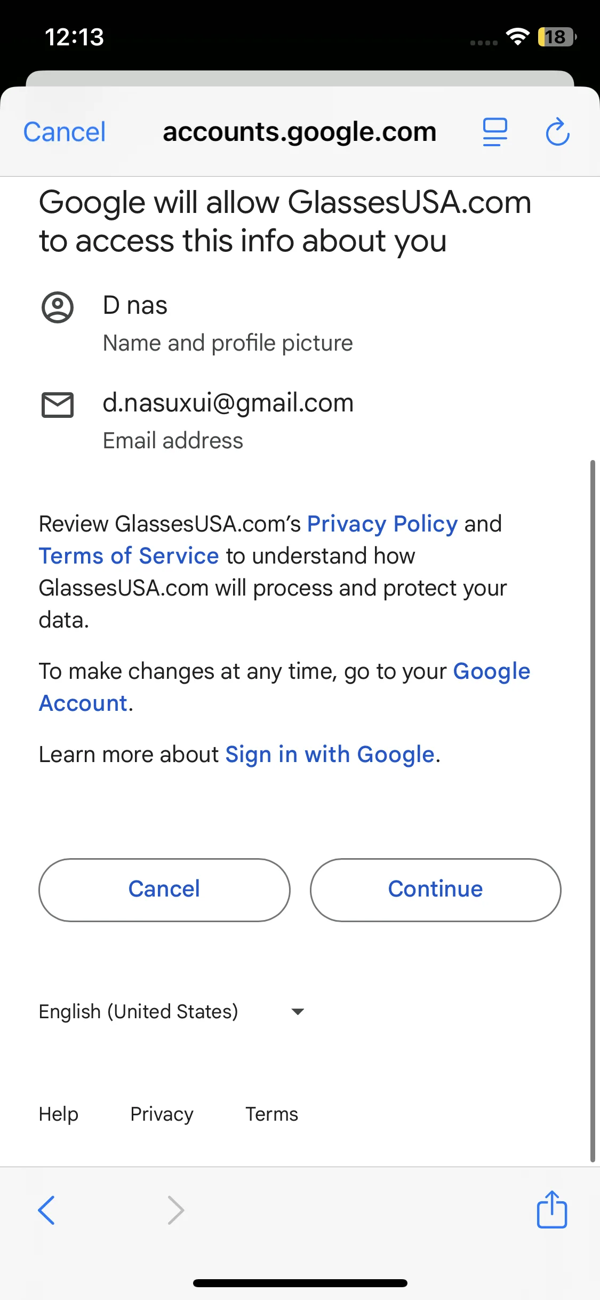The width and height of the screenshot is (600, 1300).
Task: Open the Sign in with Google link
Action: click(330, 755)
